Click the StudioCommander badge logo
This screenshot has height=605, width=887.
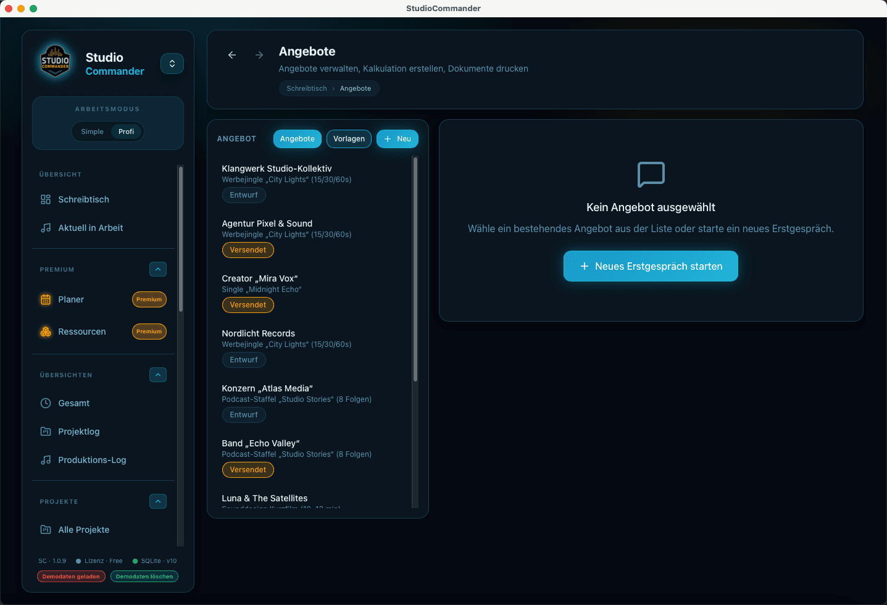pos(55,61)
